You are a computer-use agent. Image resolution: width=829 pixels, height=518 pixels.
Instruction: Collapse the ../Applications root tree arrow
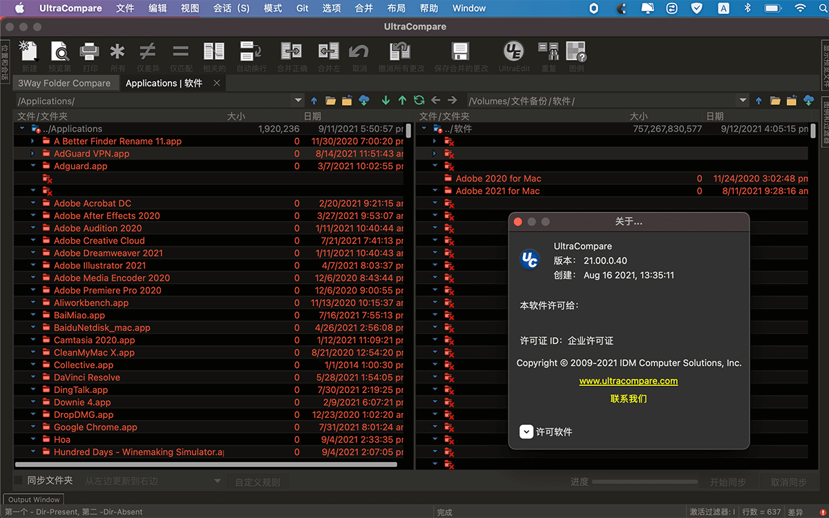(x=21, y=128)
